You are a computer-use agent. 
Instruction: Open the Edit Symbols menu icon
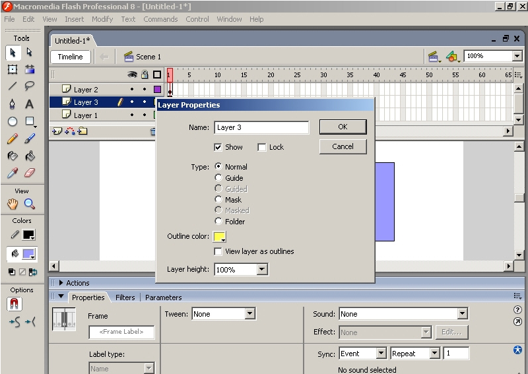tap(453, 57)
